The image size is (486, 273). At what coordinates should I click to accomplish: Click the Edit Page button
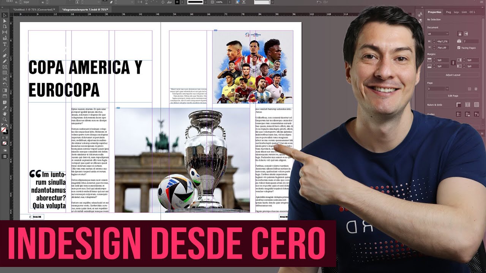coord(453,96)
